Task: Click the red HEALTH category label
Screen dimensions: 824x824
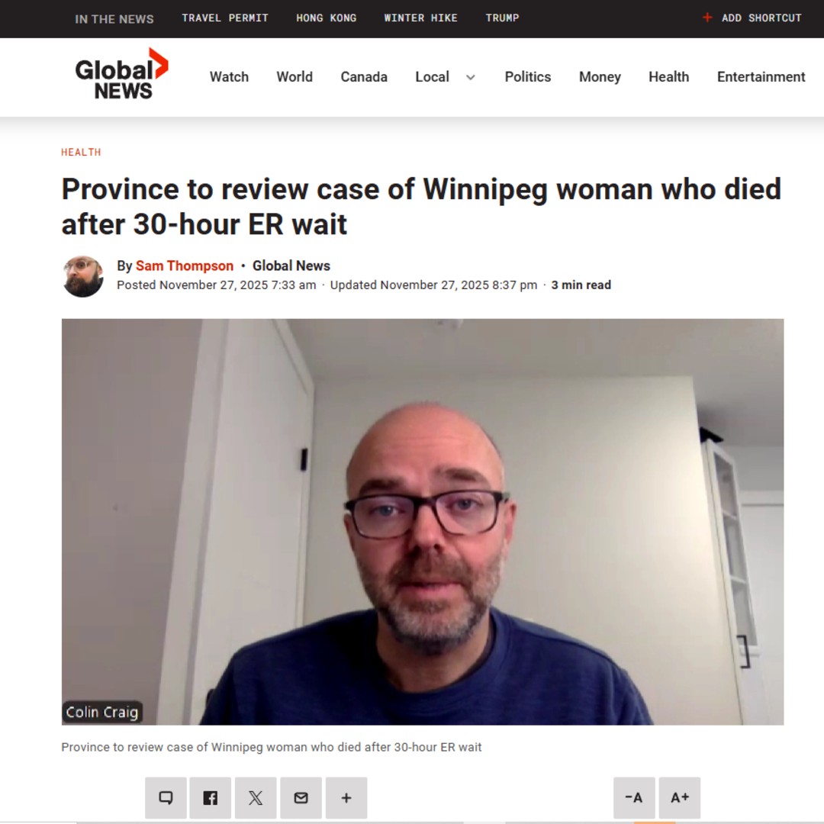Action: pyautogui.click(x=81, y=153)
